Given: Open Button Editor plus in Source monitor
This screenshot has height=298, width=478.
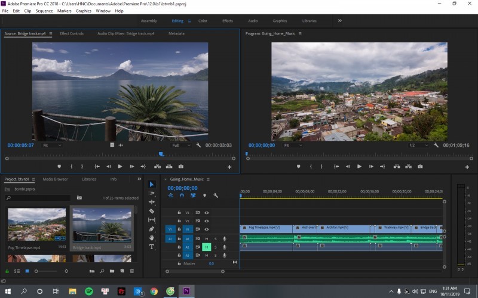Looking at the screenshot, I should tap(229, 167).
